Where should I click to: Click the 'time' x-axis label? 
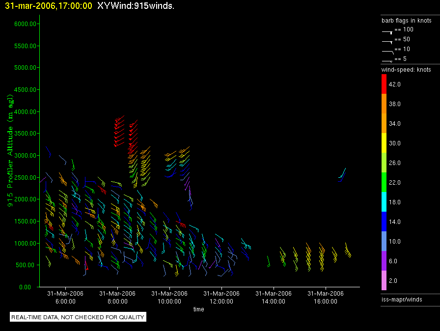(x=199, y=309)
